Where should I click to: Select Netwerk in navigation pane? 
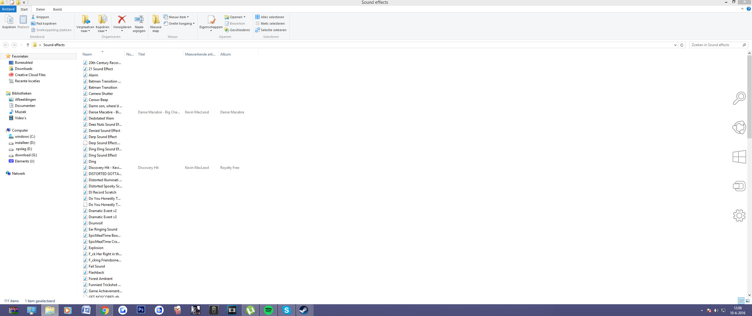coord(18,174)
